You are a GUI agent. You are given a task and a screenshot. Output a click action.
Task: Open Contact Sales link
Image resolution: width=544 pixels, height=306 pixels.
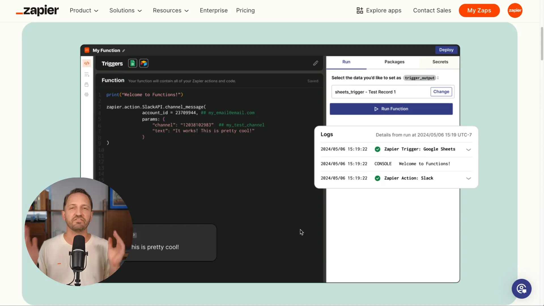432,10
